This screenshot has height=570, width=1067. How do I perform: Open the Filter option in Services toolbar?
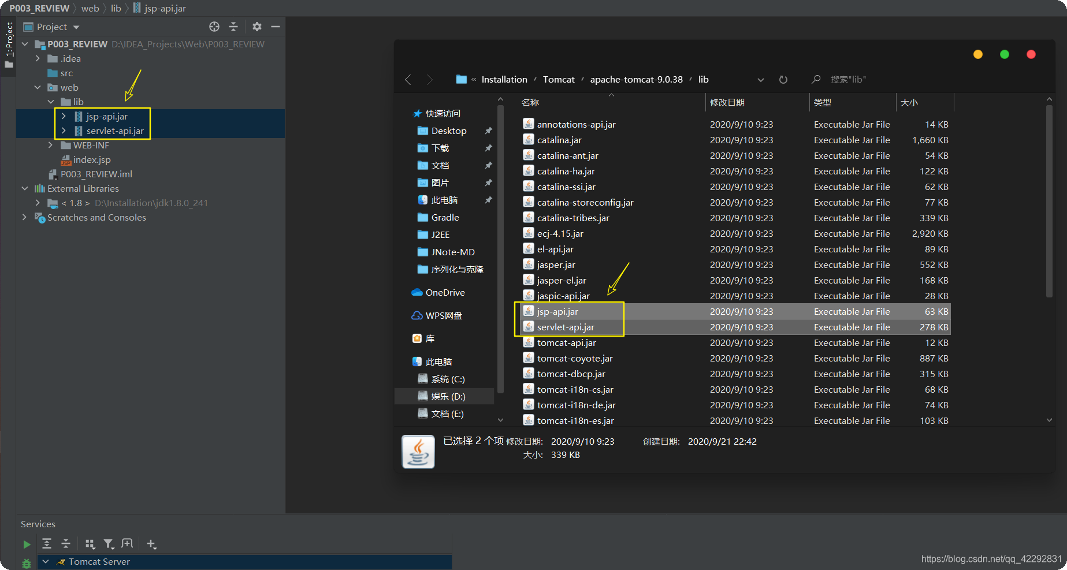pos(109,543)
